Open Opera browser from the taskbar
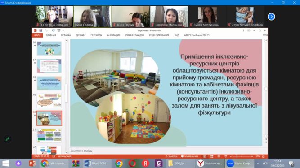The height and width of the screenshot is (168, 300). (132, 163)
